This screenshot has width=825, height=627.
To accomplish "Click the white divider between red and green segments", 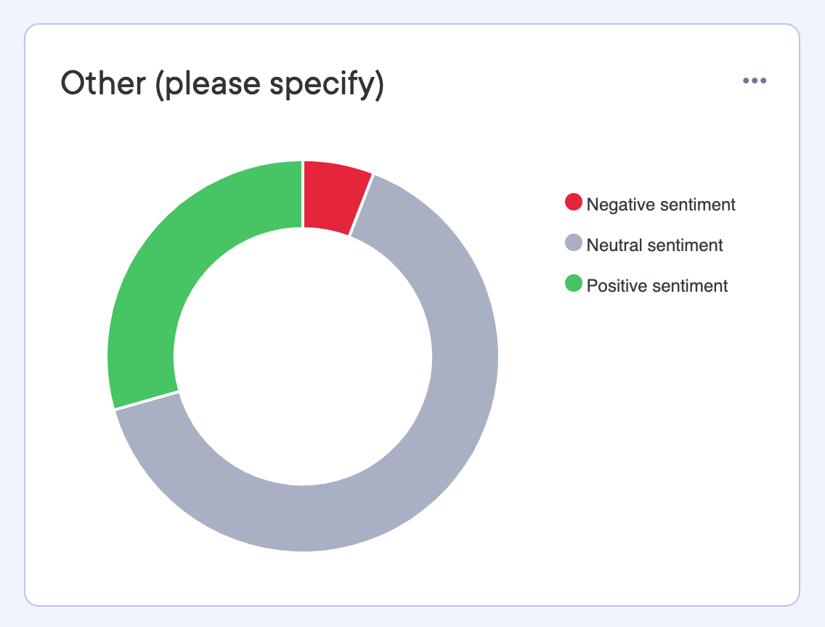I will tap(303, 194).
